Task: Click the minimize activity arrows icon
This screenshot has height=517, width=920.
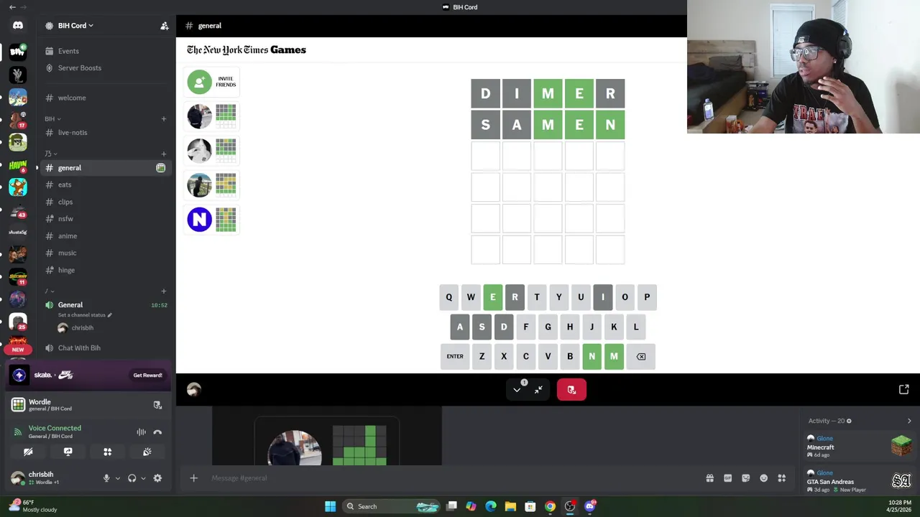Action: point(538,390)
